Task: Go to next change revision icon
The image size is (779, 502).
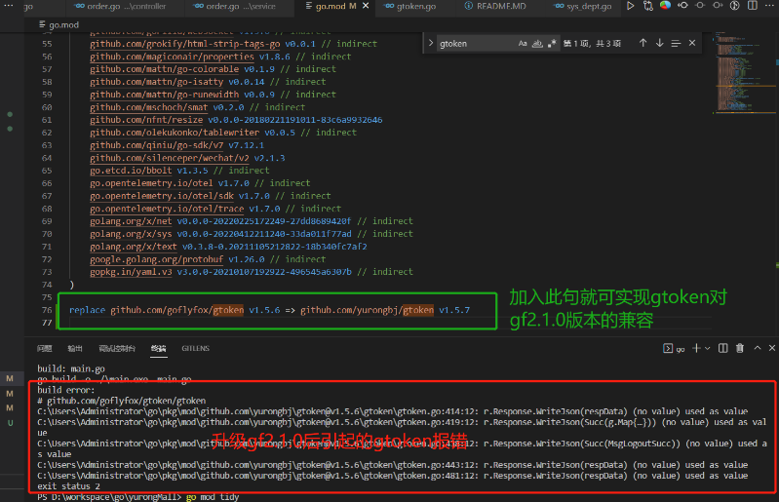Action: click(x=718, y=6)
